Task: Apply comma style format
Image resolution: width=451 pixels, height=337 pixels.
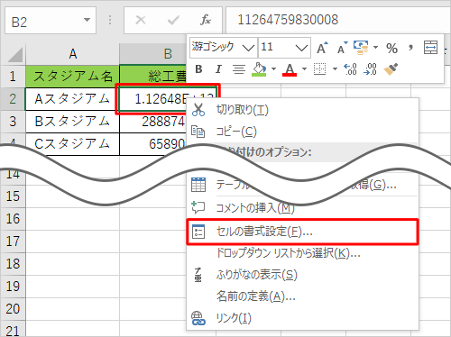Action: coord(410,48)
